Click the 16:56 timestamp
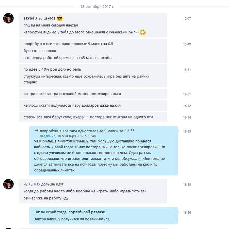 point(187,213)
